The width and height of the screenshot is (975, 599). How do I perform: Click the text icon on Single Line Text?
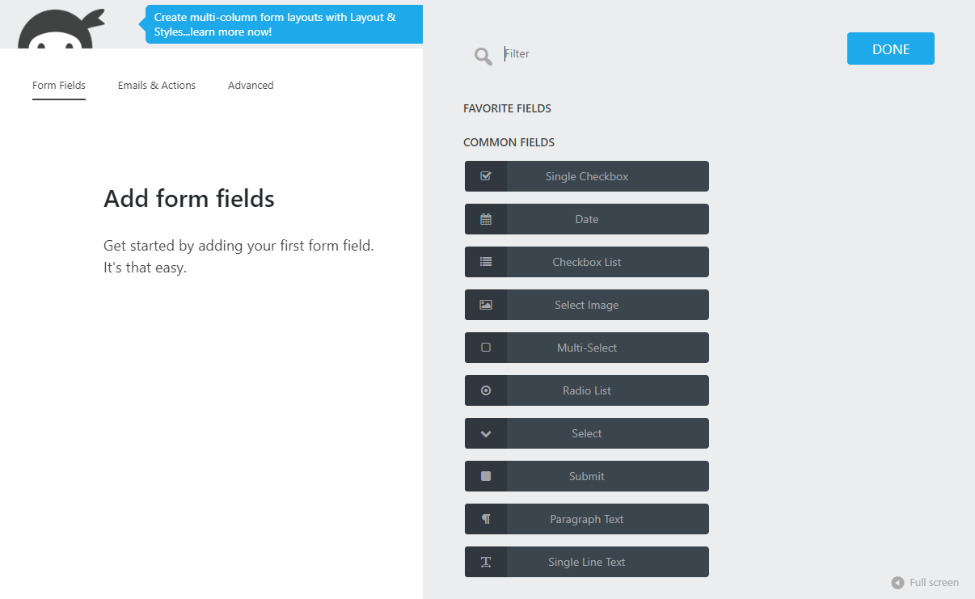[x=485, y=562]
